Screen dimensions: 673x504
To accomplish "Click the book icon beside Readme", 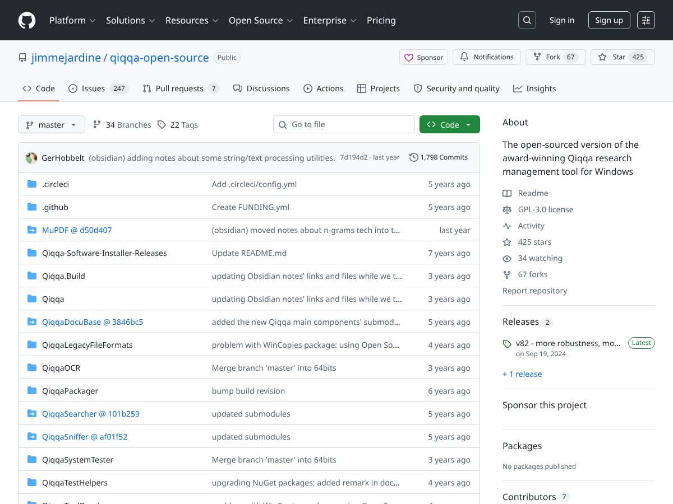I will click(507, 193).
